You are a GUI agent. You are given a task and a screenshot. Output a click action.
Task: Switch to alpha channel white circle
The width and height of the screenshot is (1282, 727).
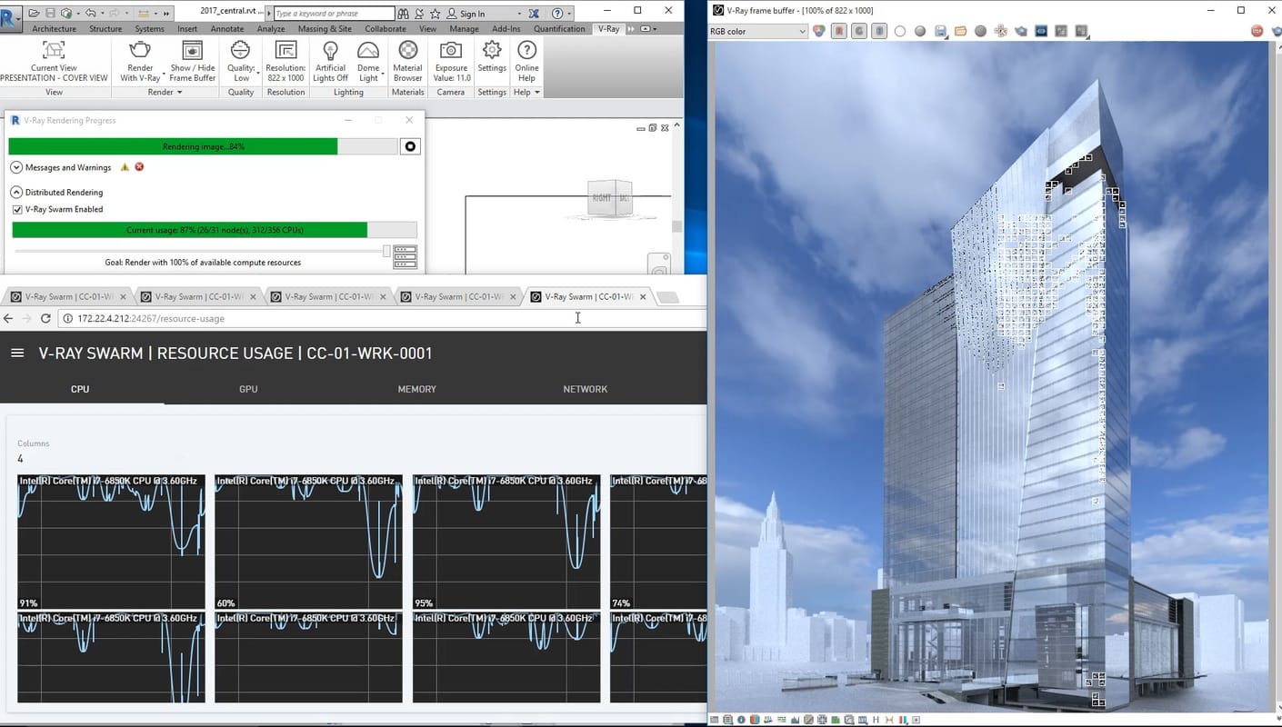coord(900,31)
